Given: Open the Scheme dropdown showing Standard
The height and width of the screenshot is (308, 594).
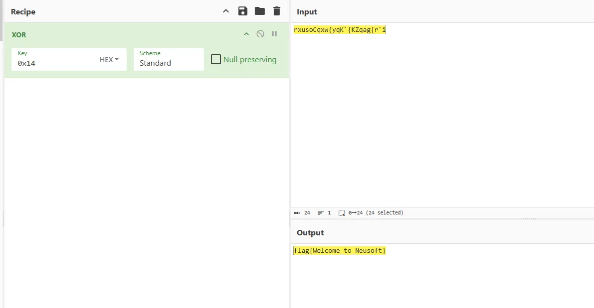Looking at the screenshot, I should click(x=169, y=63).
